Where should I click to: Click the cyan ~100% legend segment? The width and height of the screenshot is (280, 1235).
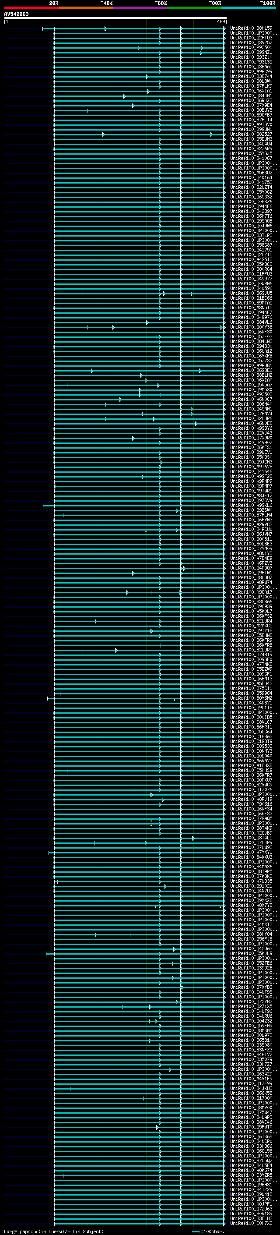click(248, 8)
